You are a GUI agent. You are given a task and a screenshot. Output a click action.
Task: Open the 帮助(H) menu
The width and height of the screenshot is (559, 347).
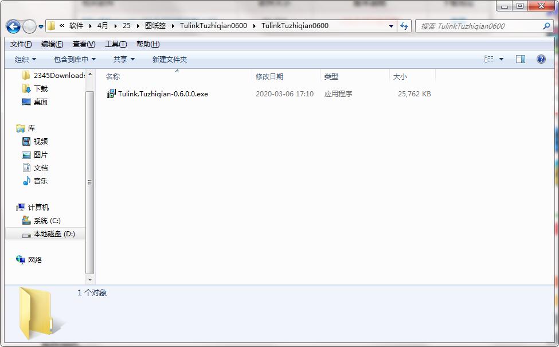tap(148, 44)
